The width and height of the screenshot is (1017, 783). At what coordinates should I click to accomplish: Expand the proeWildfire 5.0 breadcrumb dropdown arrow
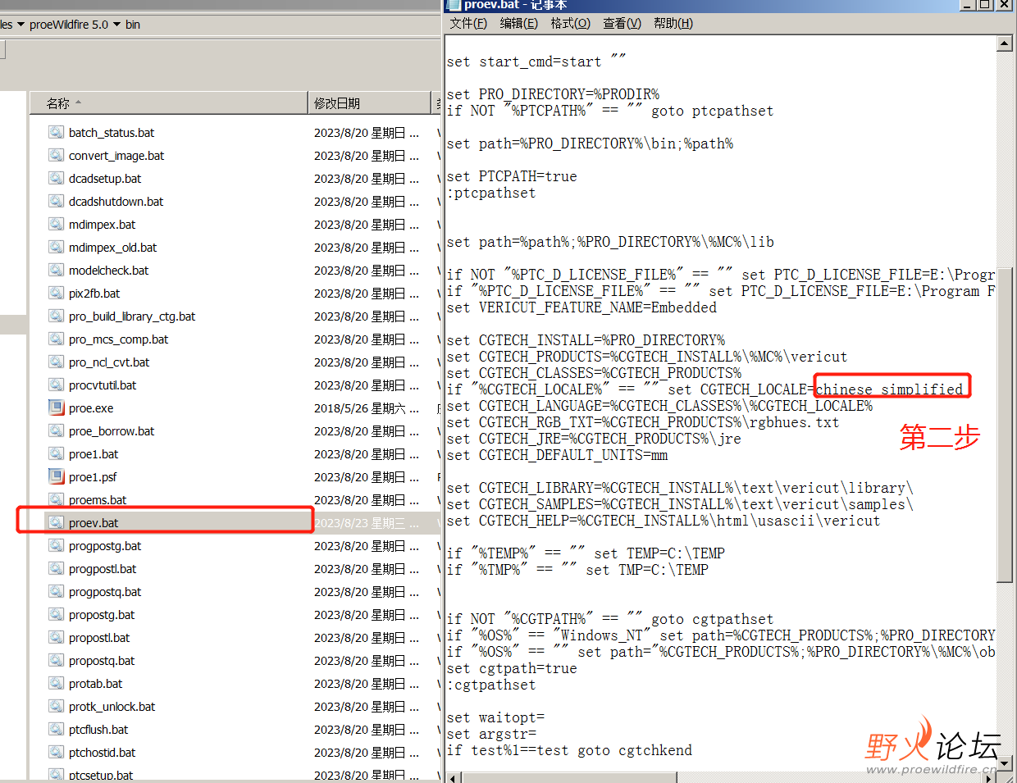[x=116, y=25]
